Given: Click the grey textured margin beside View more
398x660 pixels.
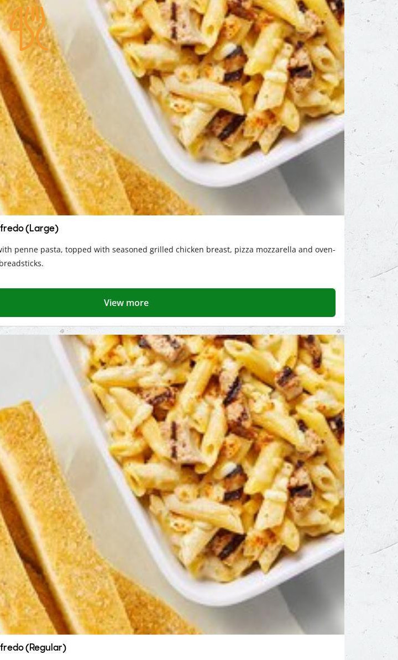Looking at the screenshot, I should pos(371,303).
